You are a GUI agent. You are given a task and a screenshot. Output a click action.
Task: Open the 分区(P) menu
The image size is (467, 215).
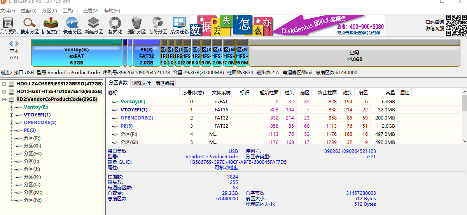coord(49,11)
